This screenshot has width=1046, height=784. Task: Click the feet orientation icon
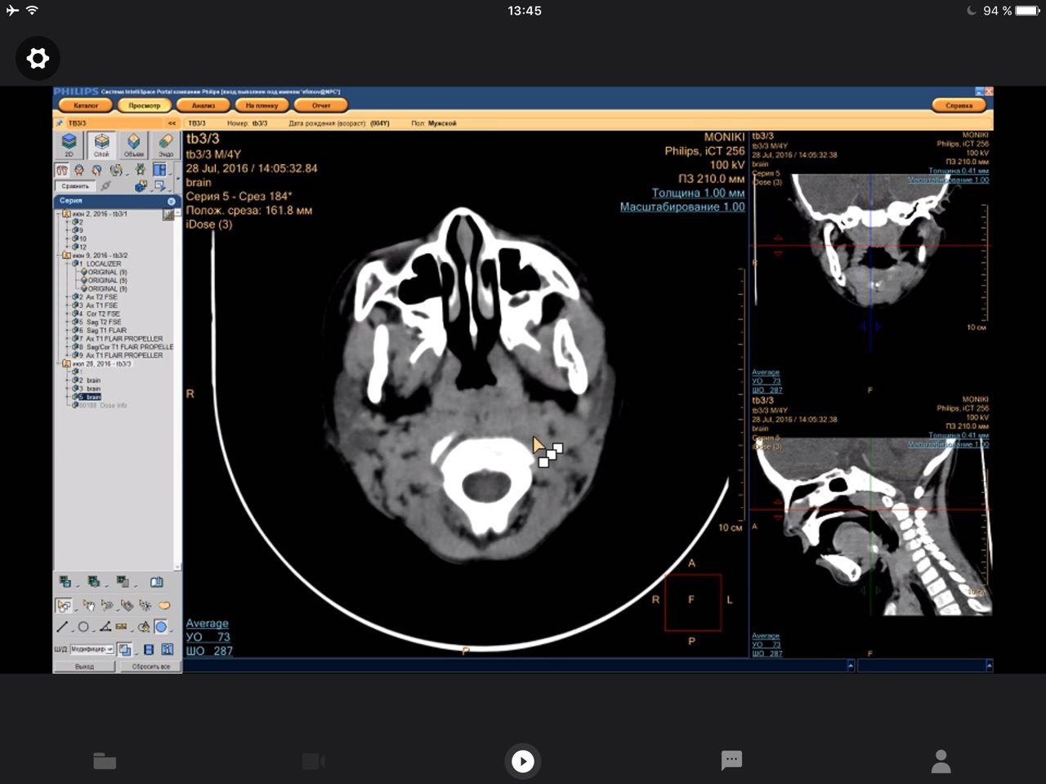62,171
